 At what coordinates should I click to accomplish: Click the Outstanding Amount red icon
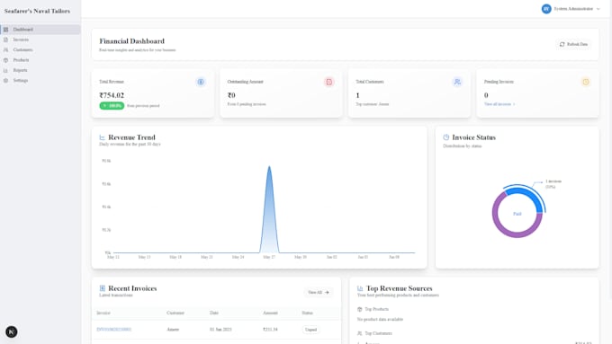click(x=329, y=82)
